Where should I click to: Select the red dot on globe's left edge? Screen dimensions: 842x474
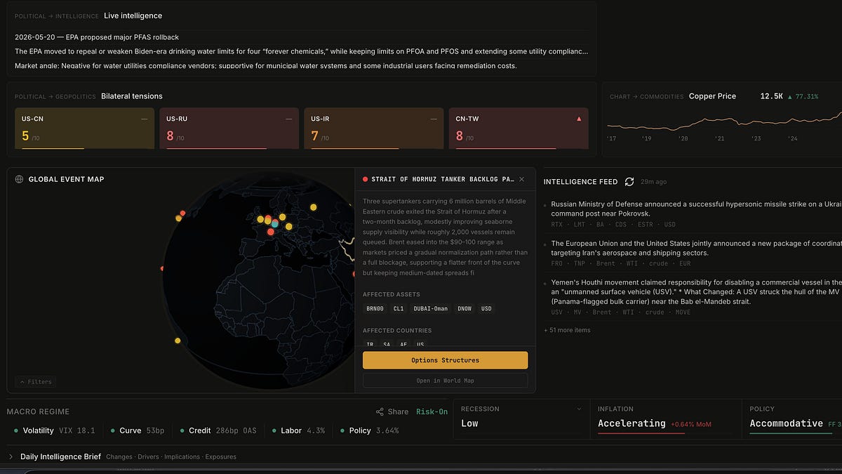(x=163, y=268)
